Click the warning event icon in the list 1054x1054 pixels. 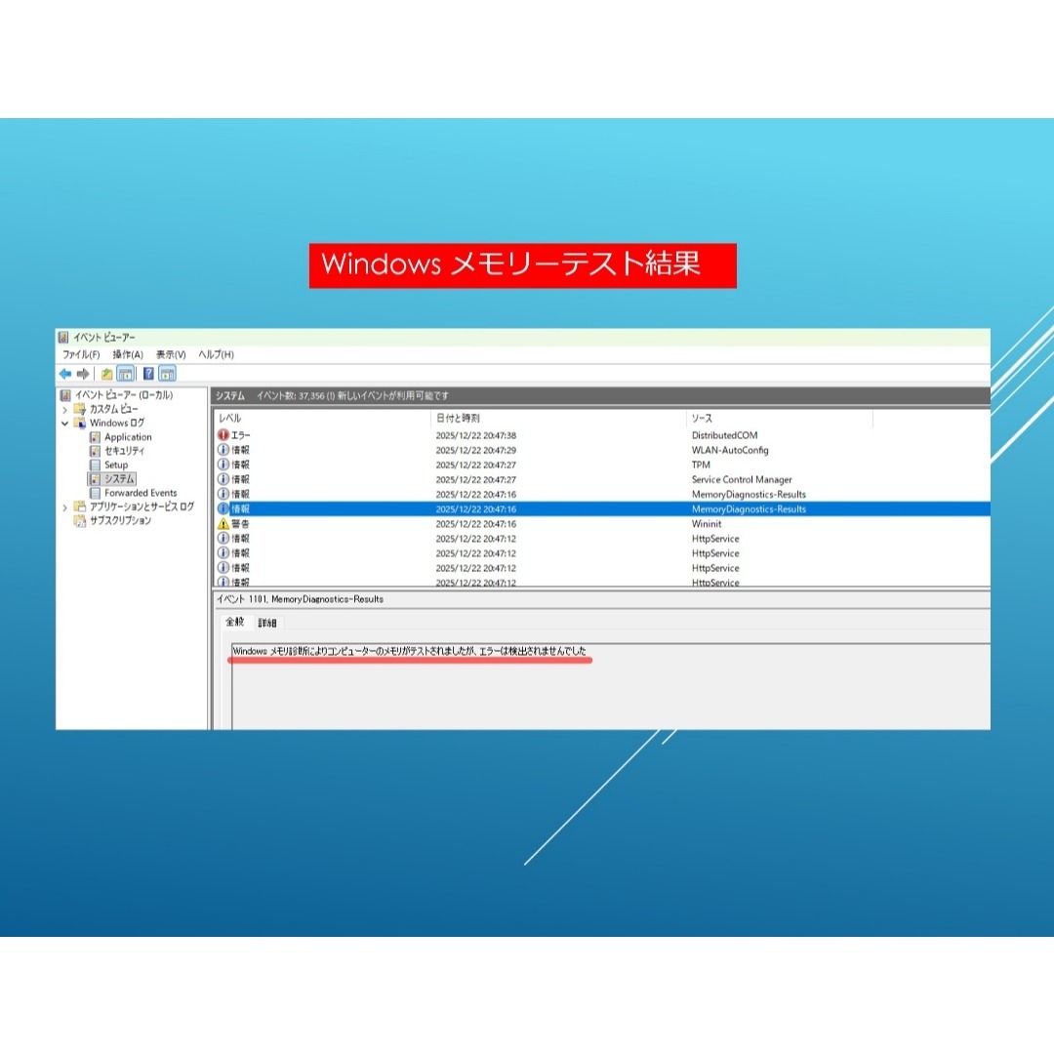pyautogui.click(x=223, y=524)
